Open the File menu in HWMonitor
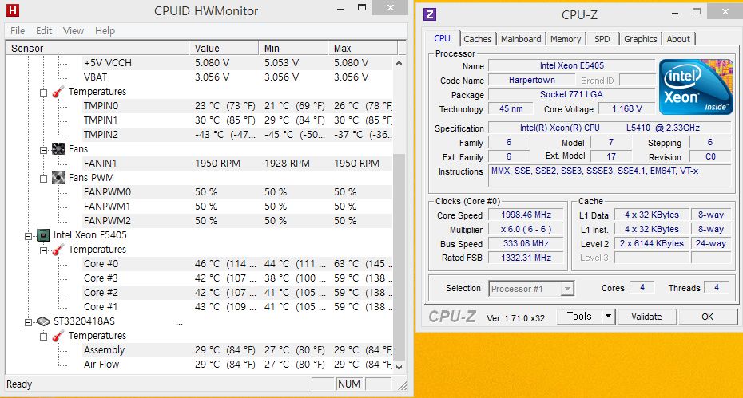Viewport: 743px width, 398px height. click(18, 31)
